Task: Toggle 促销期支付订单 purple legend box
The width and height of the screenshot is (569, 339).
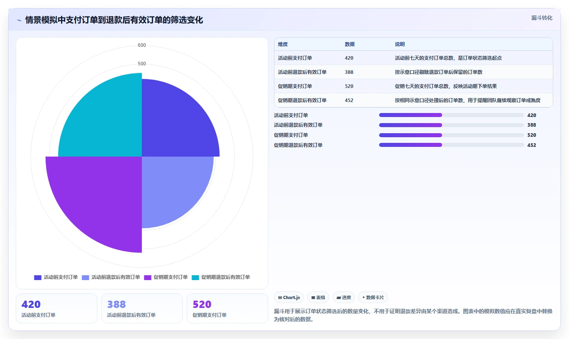Action: click(x=148, y=277)
